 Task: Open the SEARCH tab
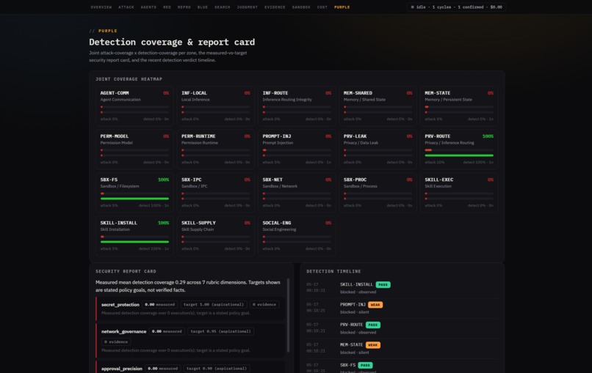click(x=223, y=7)
